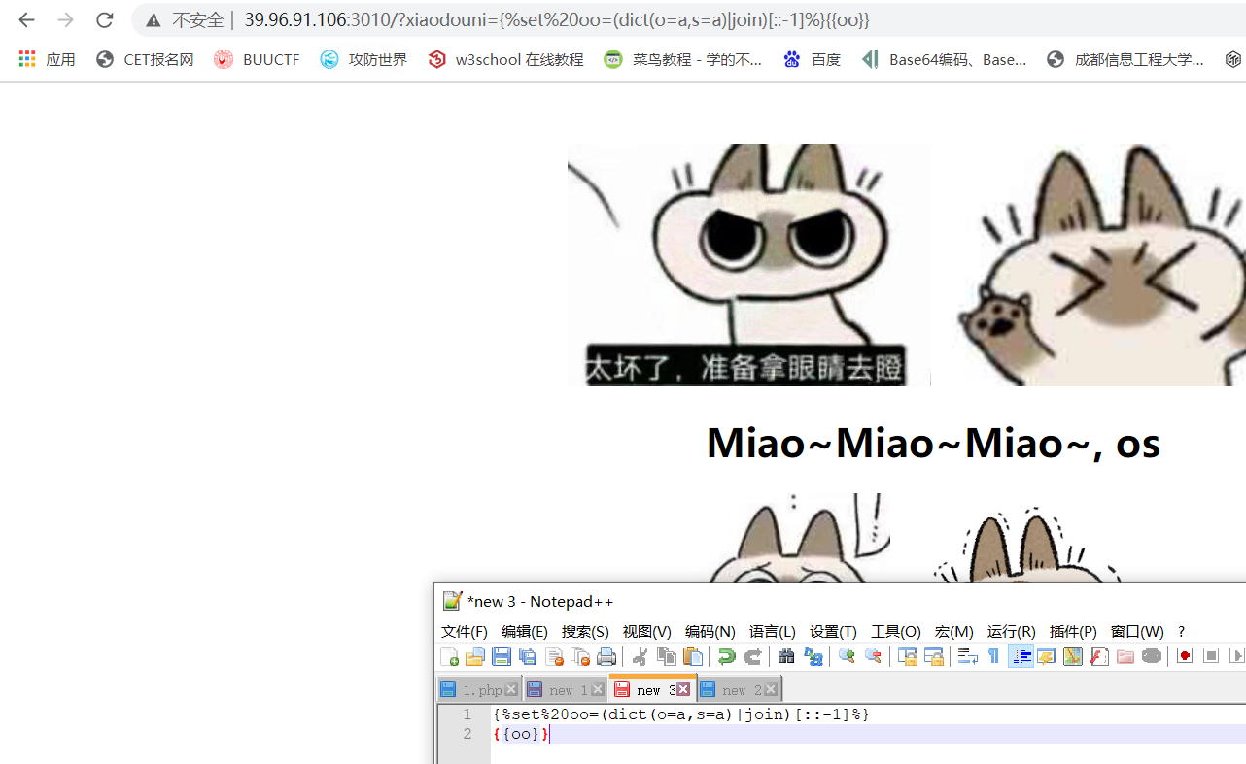The image size is (1246, 764).
Task: Click the New file icon in Notepad++
Action: point(449,656)
